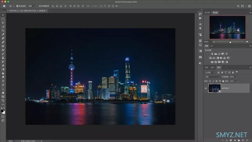Open the Move tool preset picker arrow
252x142 pixels.
[13, 6]
